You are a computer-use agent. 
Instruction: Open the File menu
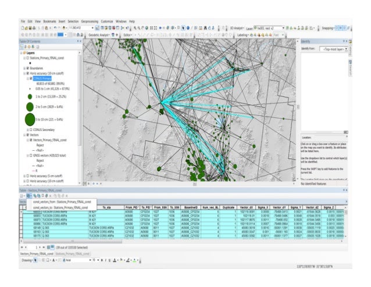point(23,22)
